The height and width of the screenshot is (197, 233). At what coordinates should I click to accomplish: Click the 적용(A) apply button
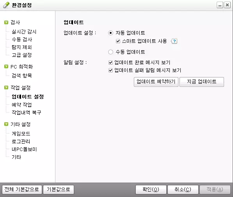click(215, 190)
